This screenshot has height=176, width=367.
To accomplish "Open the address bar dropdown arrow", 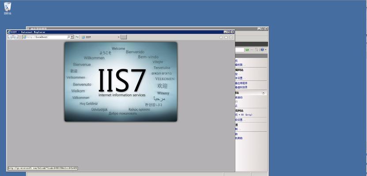I will [72, 37].
